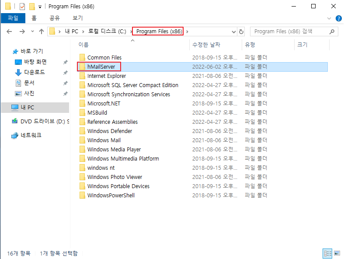Open the blue help icon

pos(338,18)
